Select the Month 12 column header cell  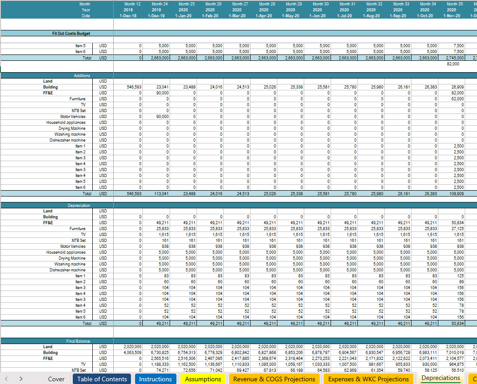128,4
